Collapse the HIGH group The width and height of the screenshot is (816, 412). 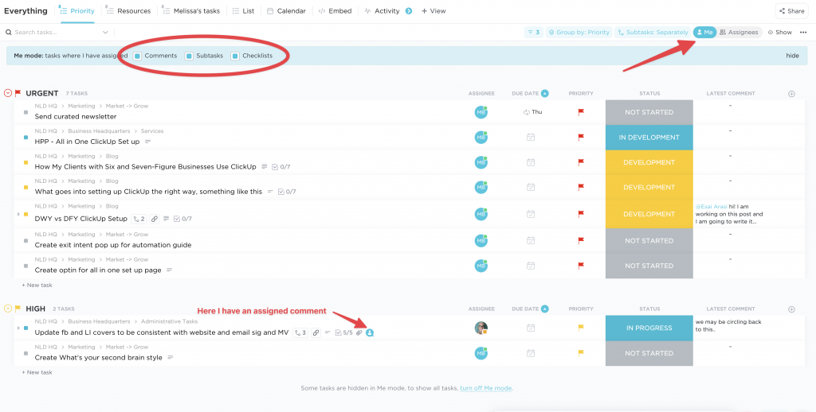coord(8,309)
